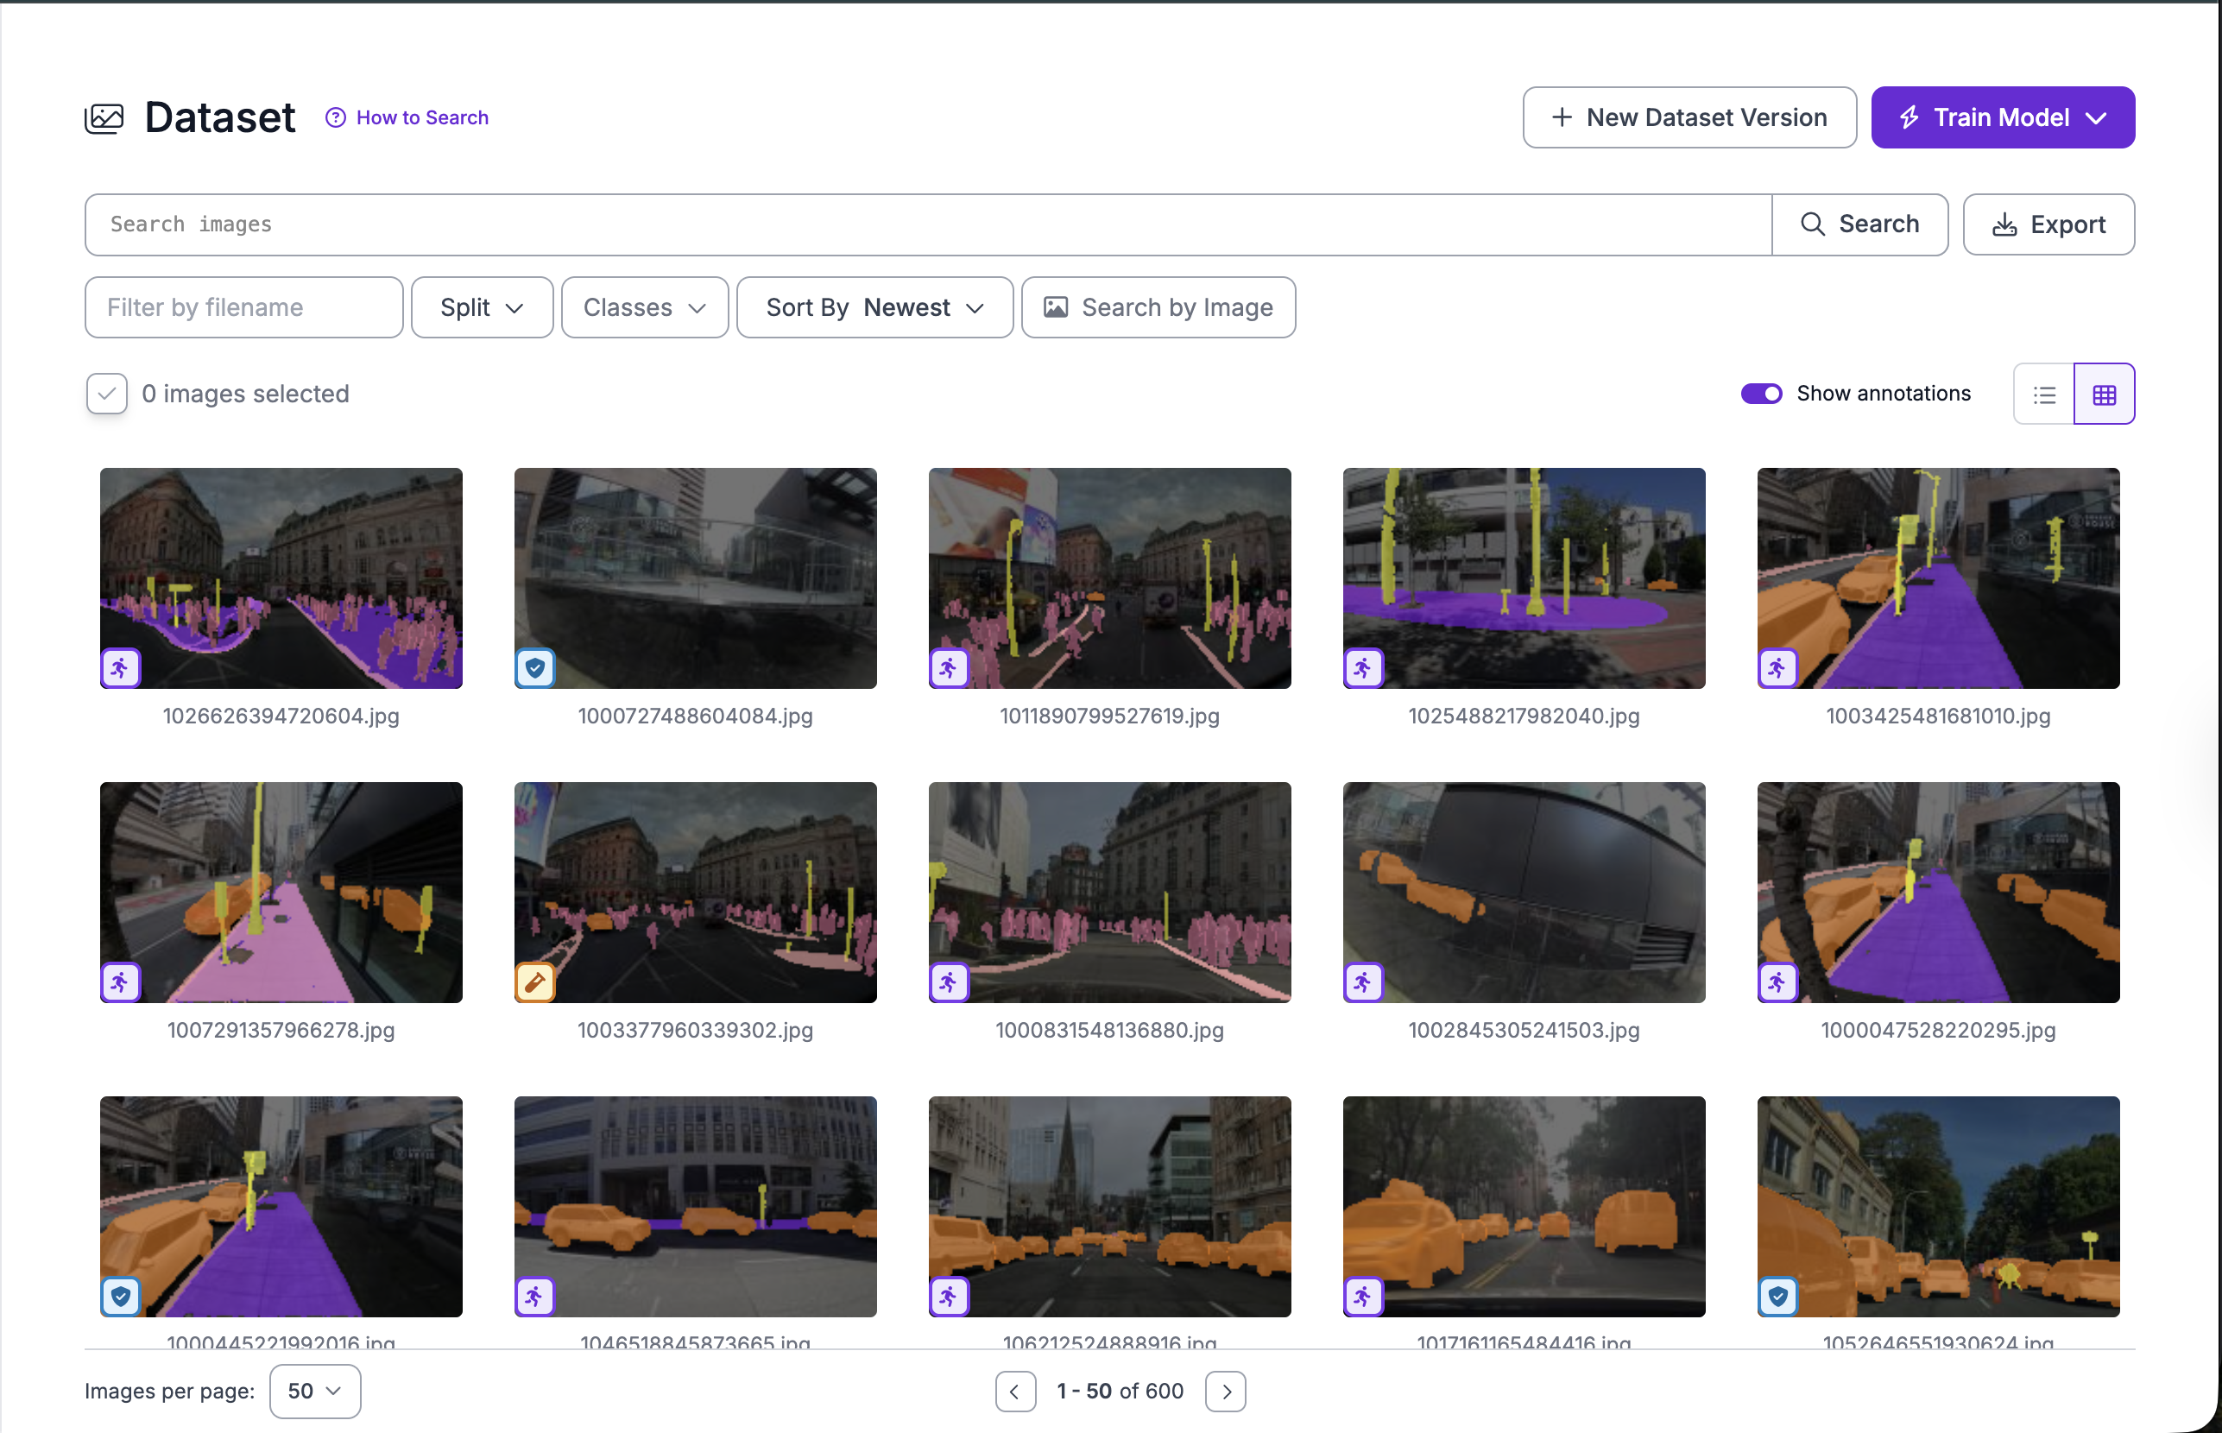This screenshot has width=2222, height=1433.
Task: Switch to grid view layout
Action: click(2104, 395)
